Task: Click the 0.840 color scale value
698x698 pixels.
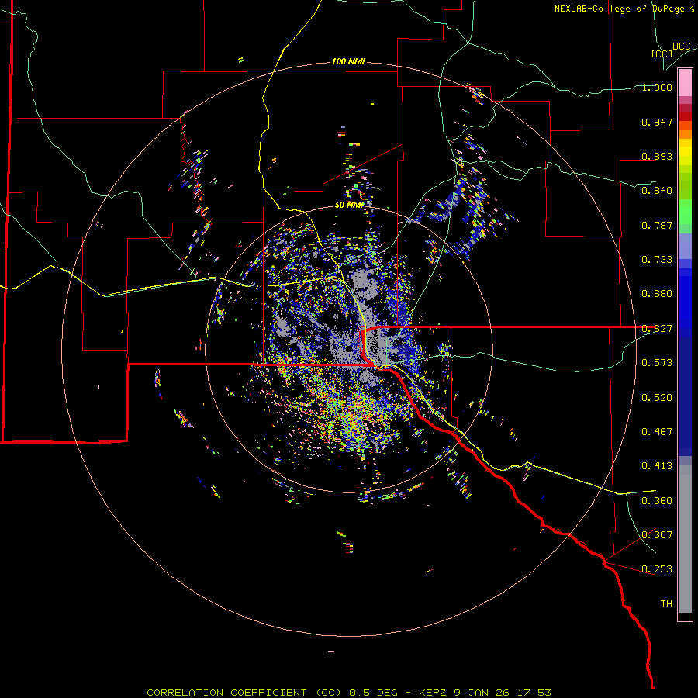Action: point(657,191)
